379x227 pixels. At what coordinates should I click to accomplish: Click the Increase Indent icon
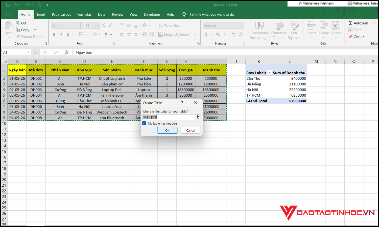[x=152, y=35]
